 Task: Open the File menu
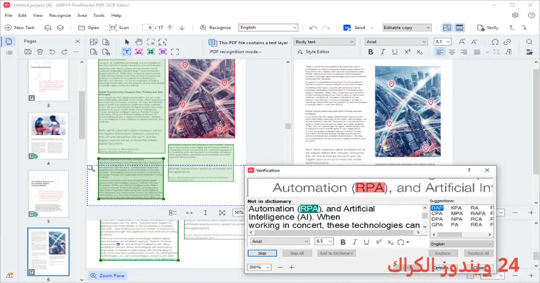(x=8, y=15)
